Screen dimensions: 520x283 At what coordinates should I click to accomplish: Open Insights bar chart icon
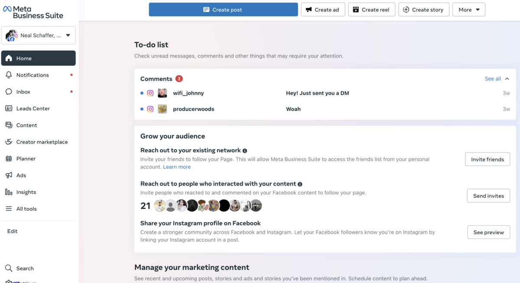(9, 192)
